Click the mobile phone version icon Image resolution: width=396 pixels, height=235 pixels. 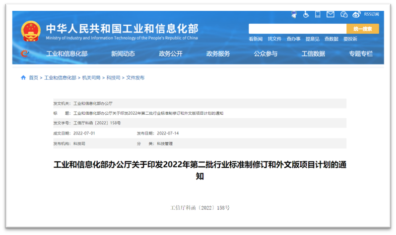pyautogui.click(x=319, y=14)
